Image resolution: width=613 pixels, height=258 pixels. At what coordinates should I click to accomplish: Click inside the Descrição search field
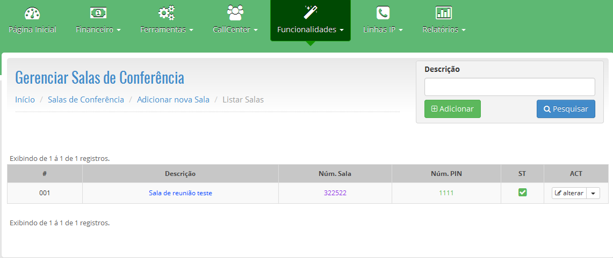click(509, 87)
